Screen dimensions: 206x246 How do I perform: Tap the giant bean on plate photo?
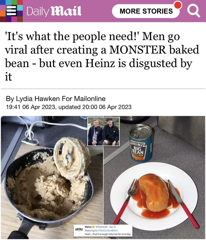coord(154,177)
